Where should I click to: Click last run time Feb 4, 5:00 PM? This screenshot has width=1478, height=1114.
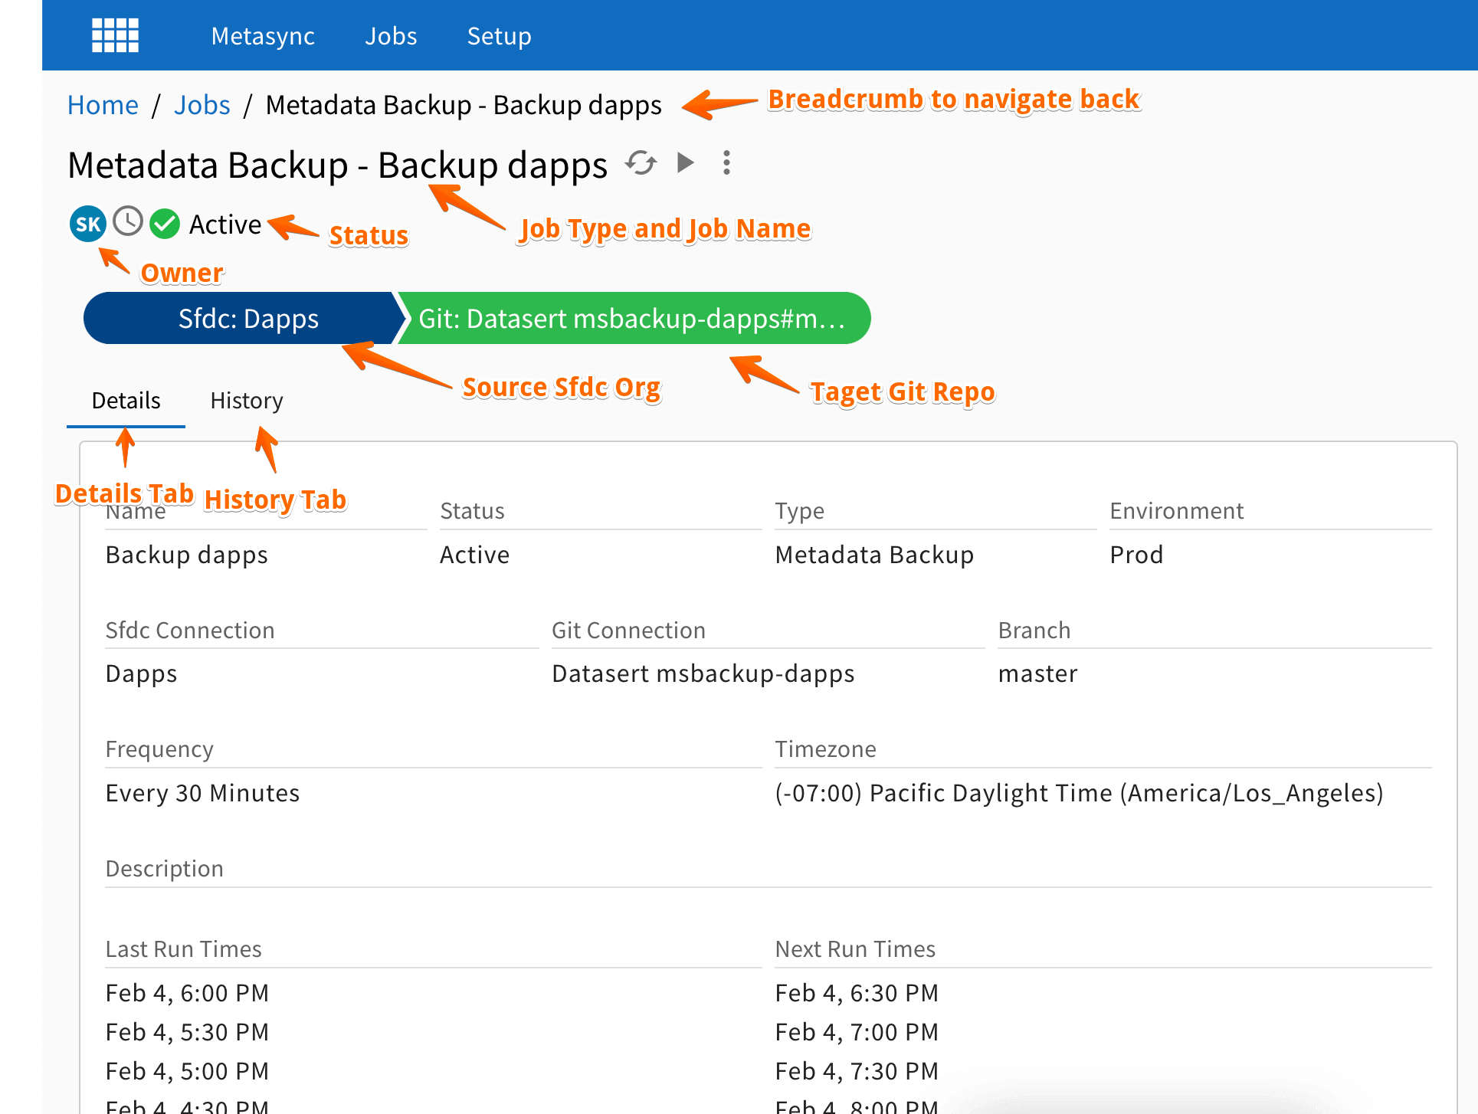[188, 1071]
